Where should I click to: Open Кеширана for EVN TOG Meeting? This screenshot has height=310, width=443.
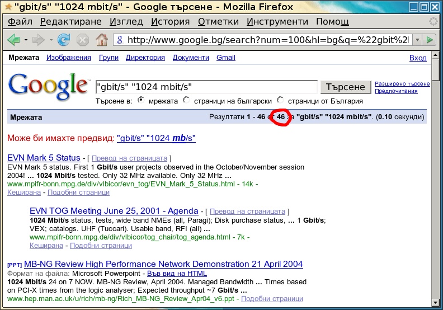[x=46, y=246]
